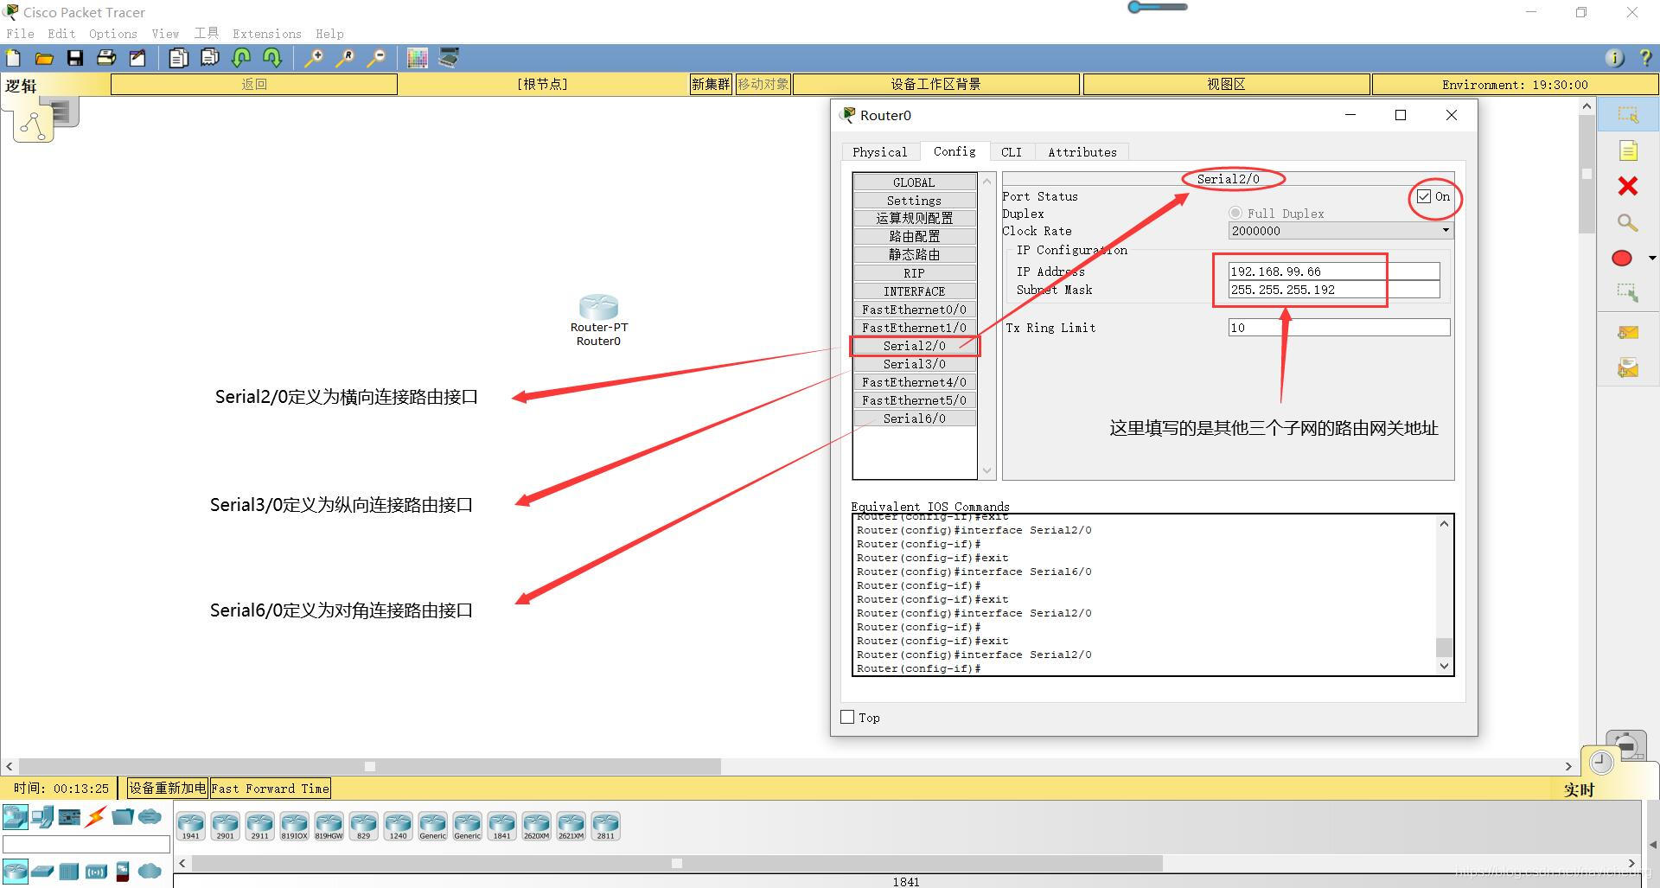Click the New file icon

coord(14,58)
